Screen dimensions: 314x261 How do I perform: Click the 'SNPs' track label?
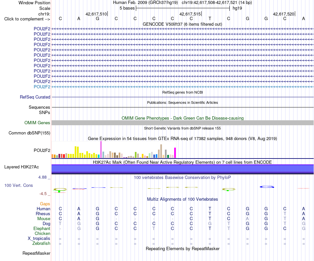coord(45,112)
